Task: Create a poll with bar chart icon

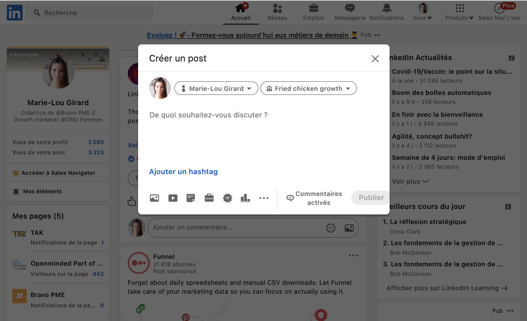Action: pos(245,198)
